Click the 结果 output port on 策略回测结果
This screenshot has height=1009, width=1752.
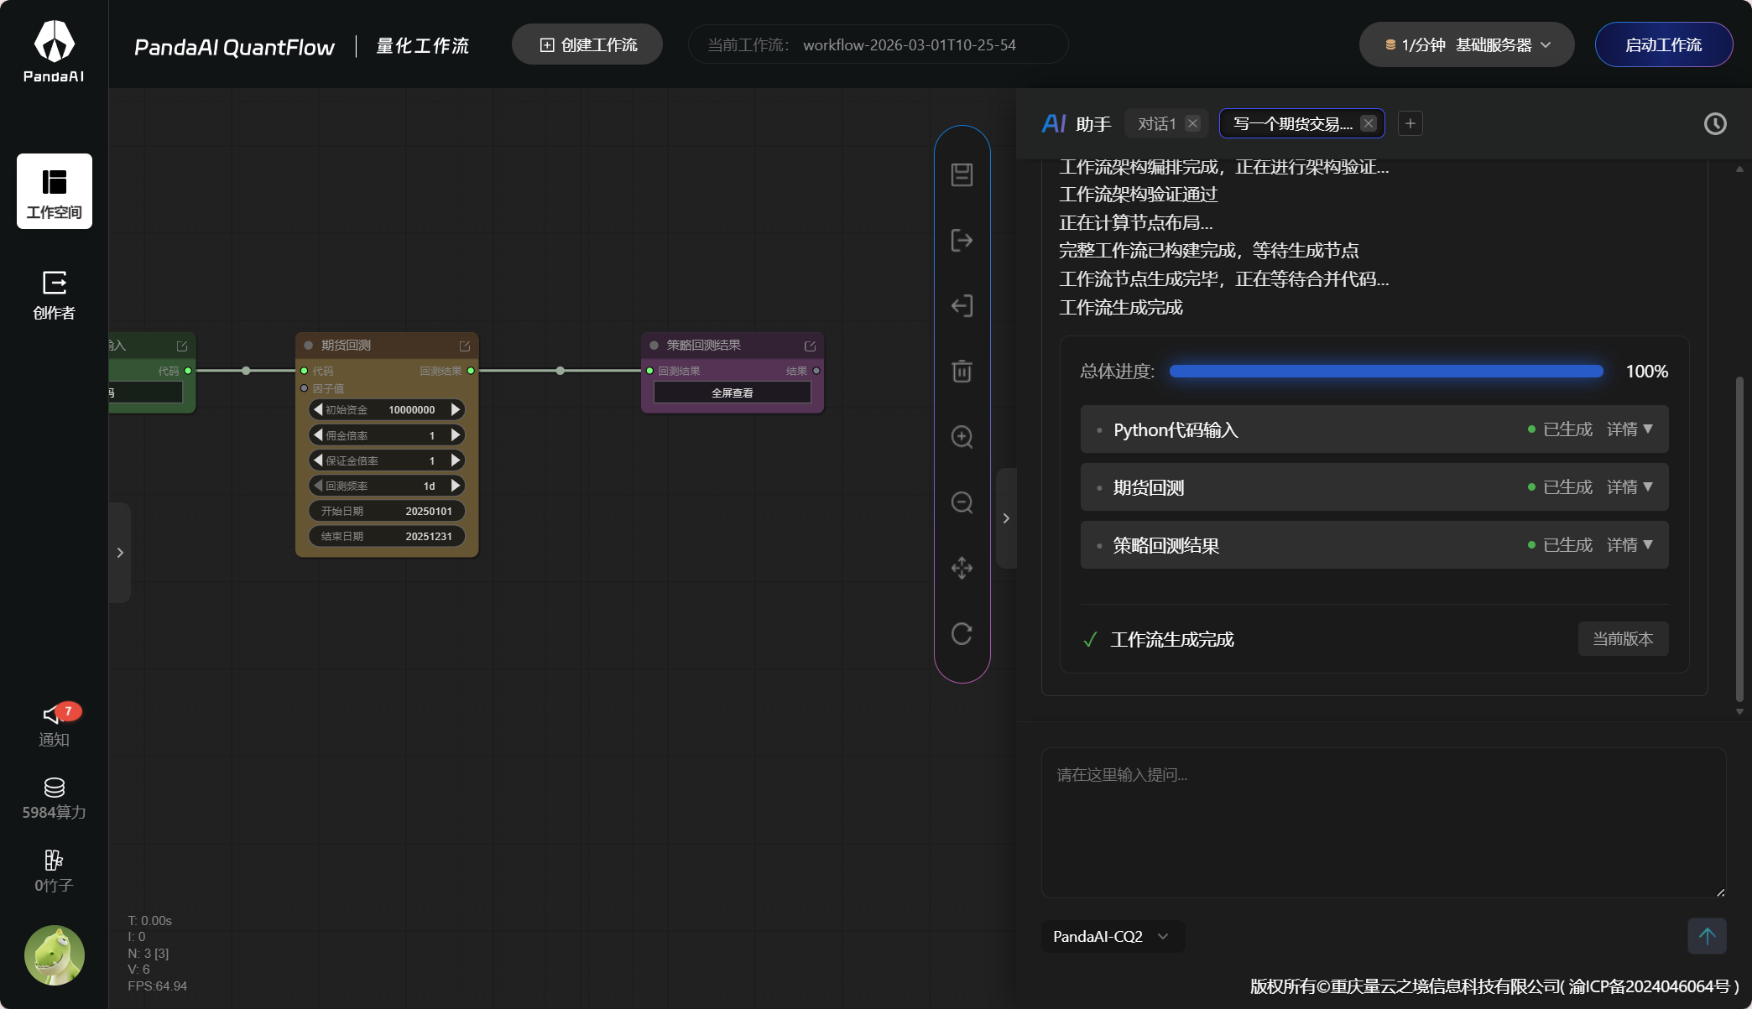click(x=816, y=371)
